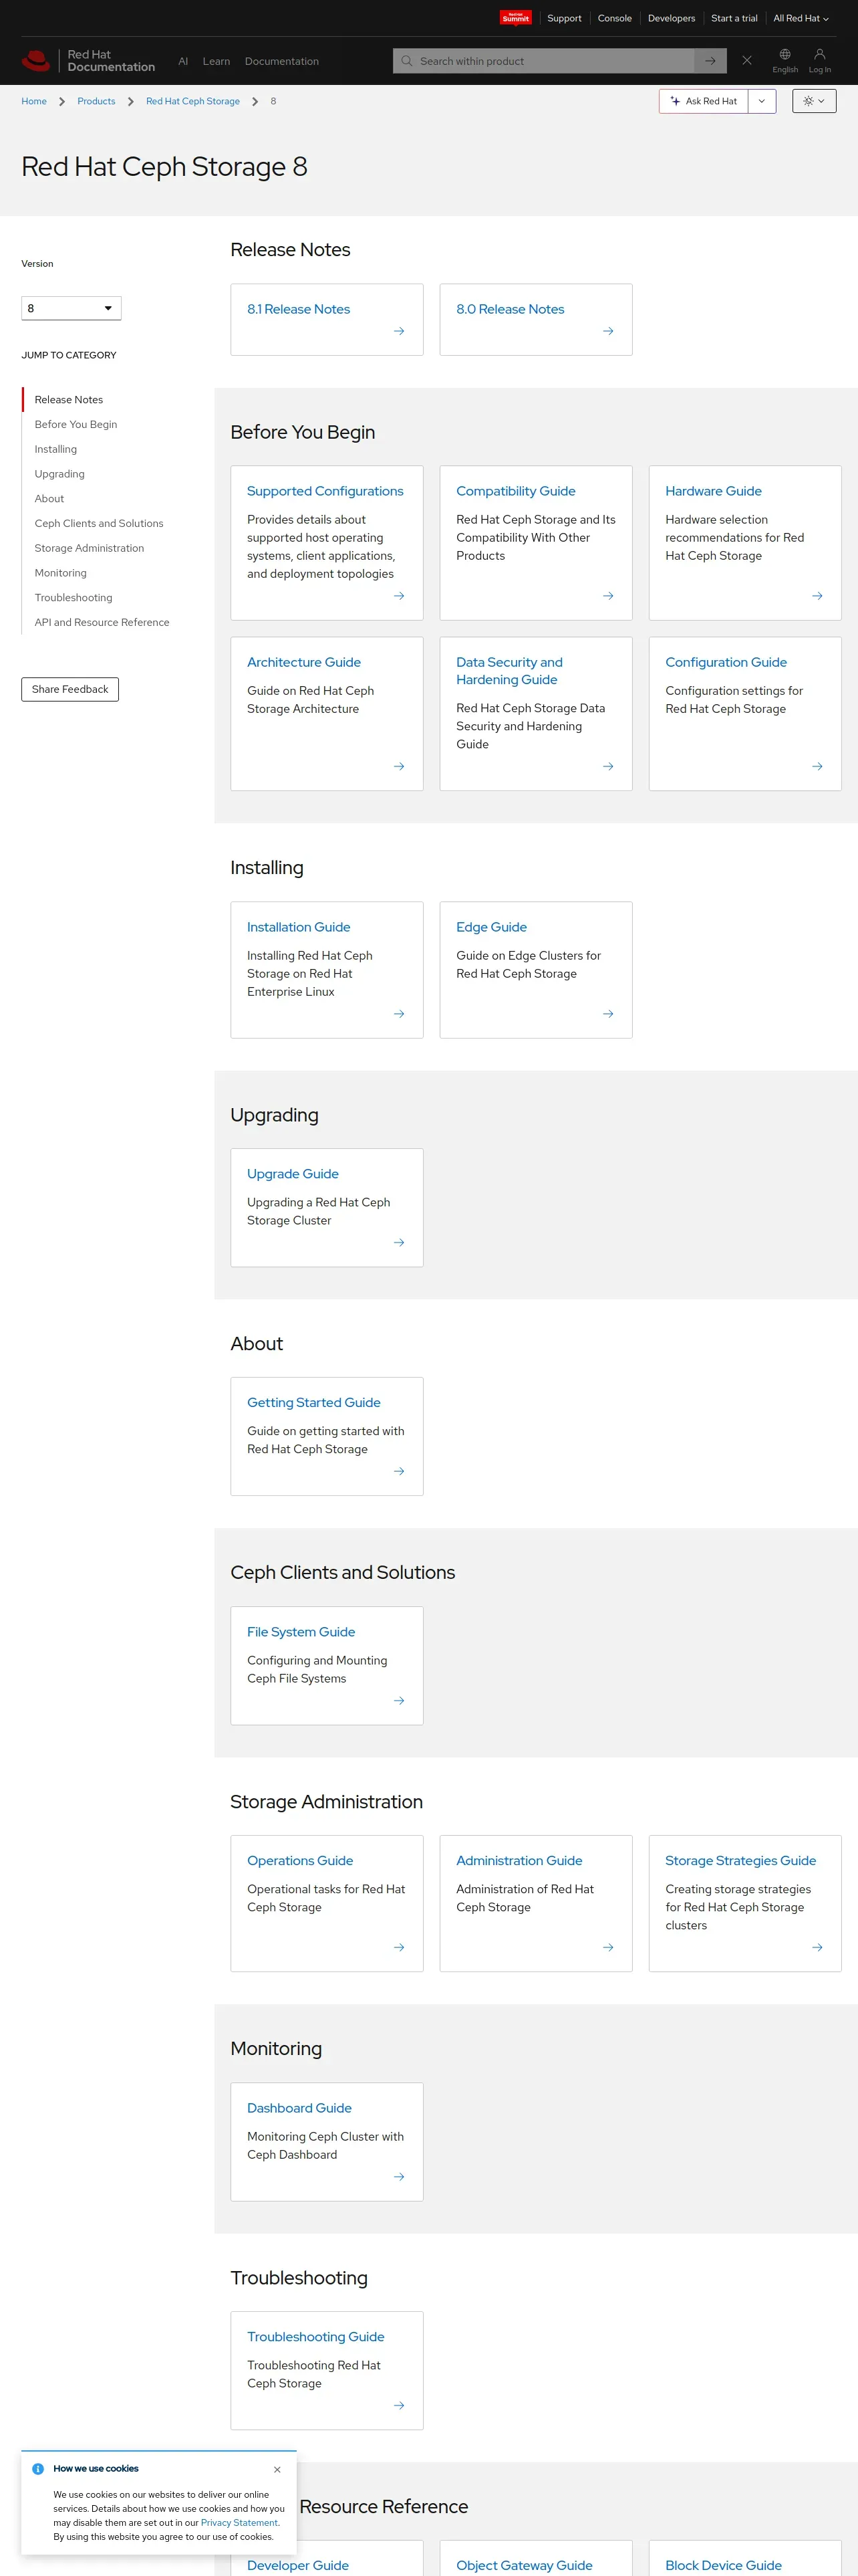Viewport: 858px width, 2576px height.
Task: Open the Object Gateway Guide title link
Action: click(525, 2565)
